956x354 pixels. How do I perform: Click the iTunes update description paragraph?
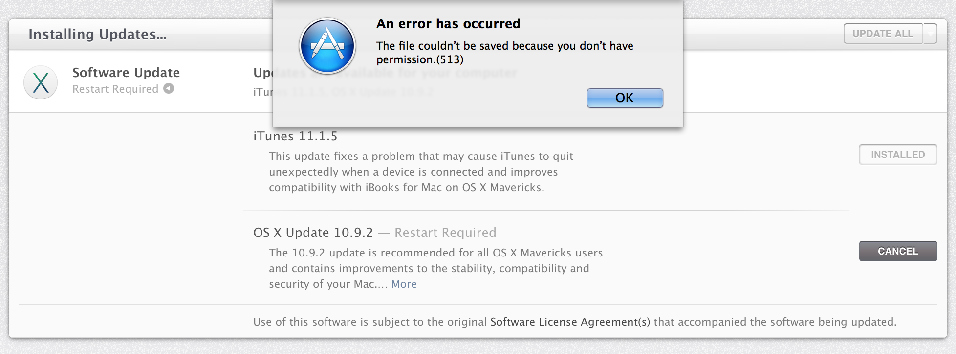coord(420,172)
